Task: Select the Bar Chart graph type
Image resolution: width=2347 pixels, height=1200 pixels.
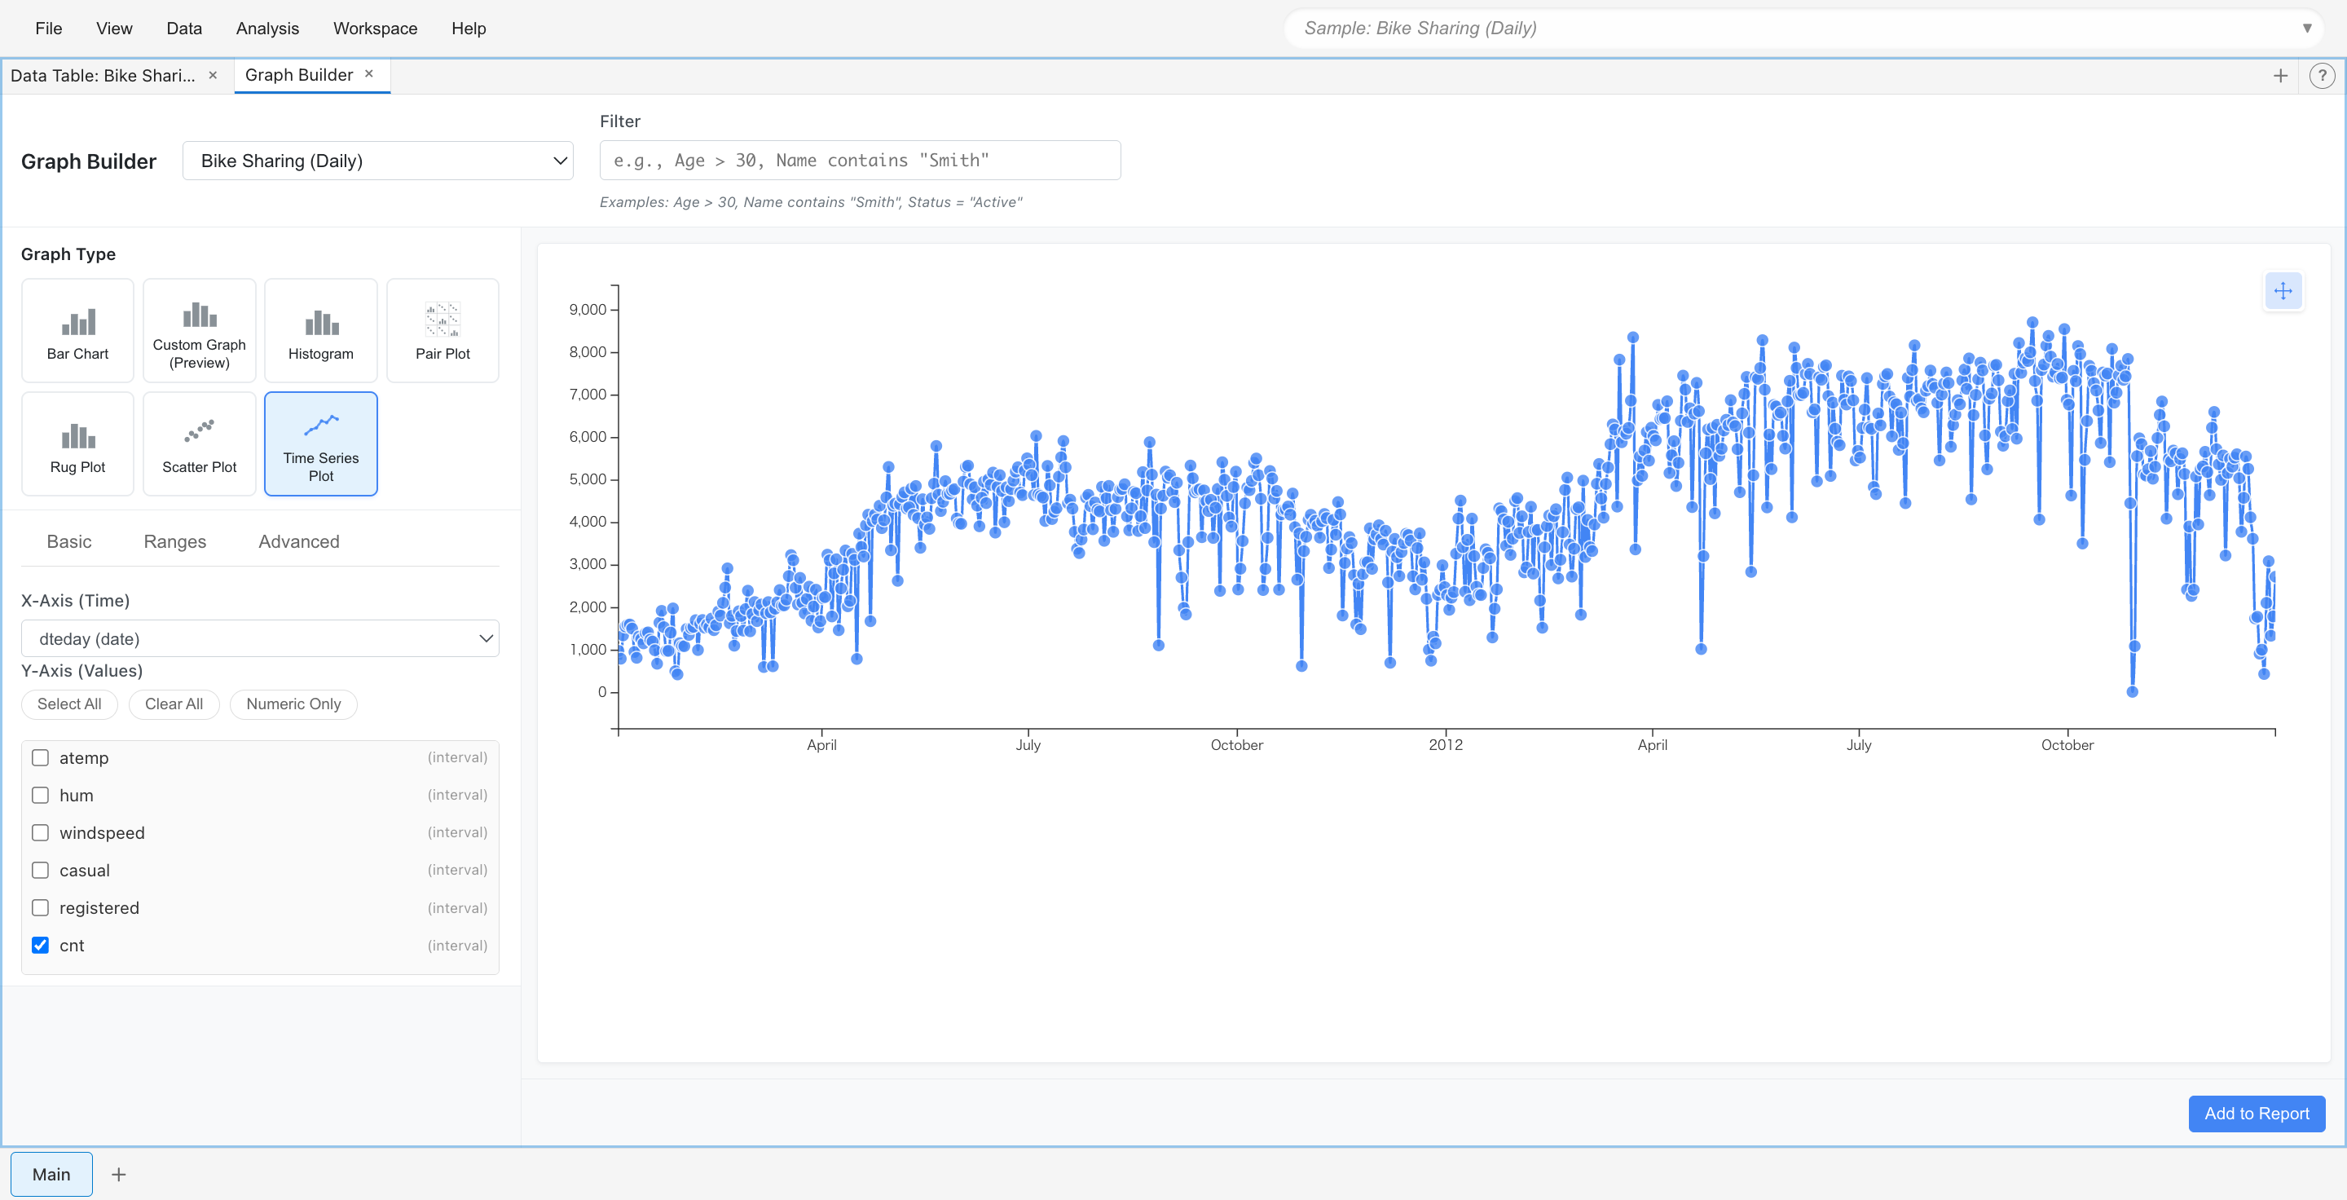Action: coord(77,330)
